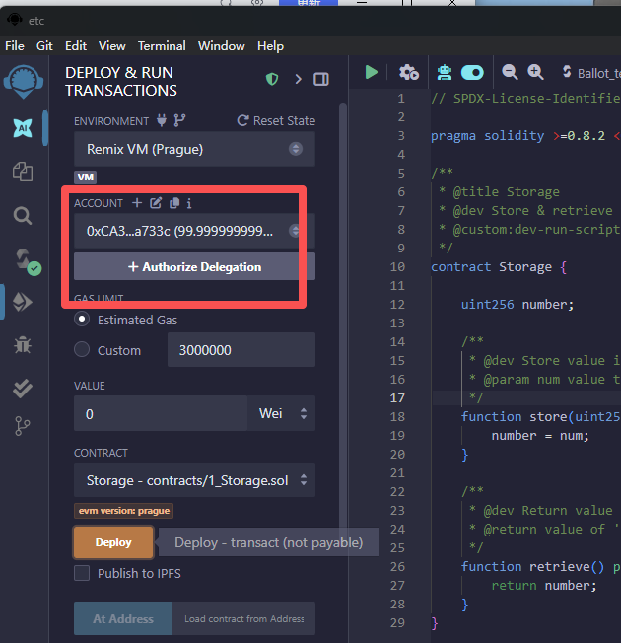Image resolution: width=621 pixels, height=643 pixels.
Task: Switch to the Ballot_test editor tab
Action: tap(592, 73)
